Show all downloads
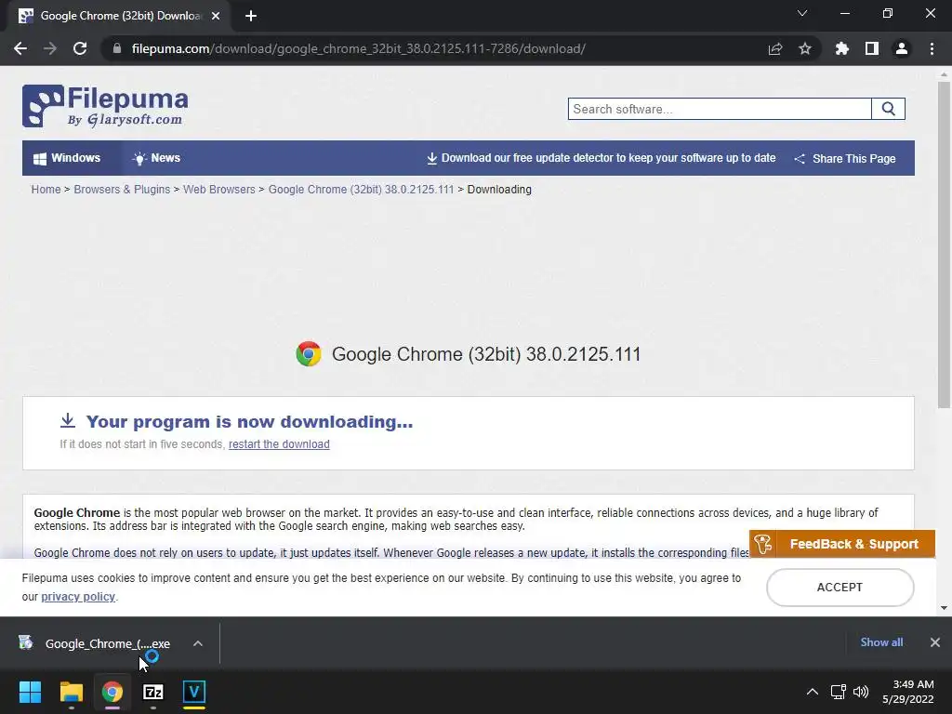This screenshot has height=714, width=952. click(x=881, y=641)
